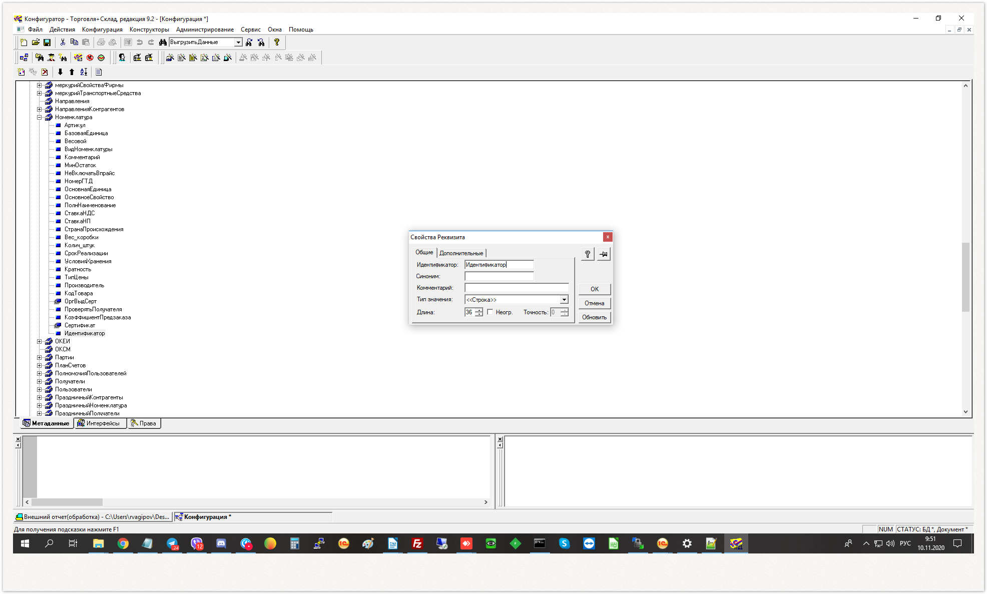987x594 pixels.
Task: Switch to the Дополнительные tab
Action: [x=461, y=253]
